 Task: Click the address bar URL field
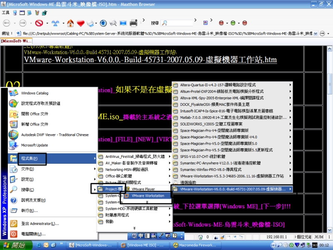pos(165,34)
